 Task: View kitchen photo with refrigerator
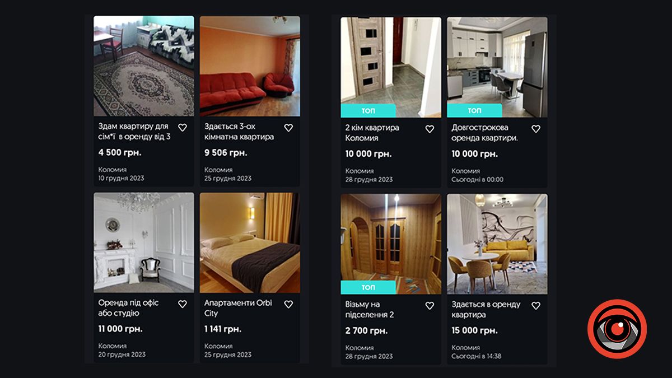pos(497,67)
